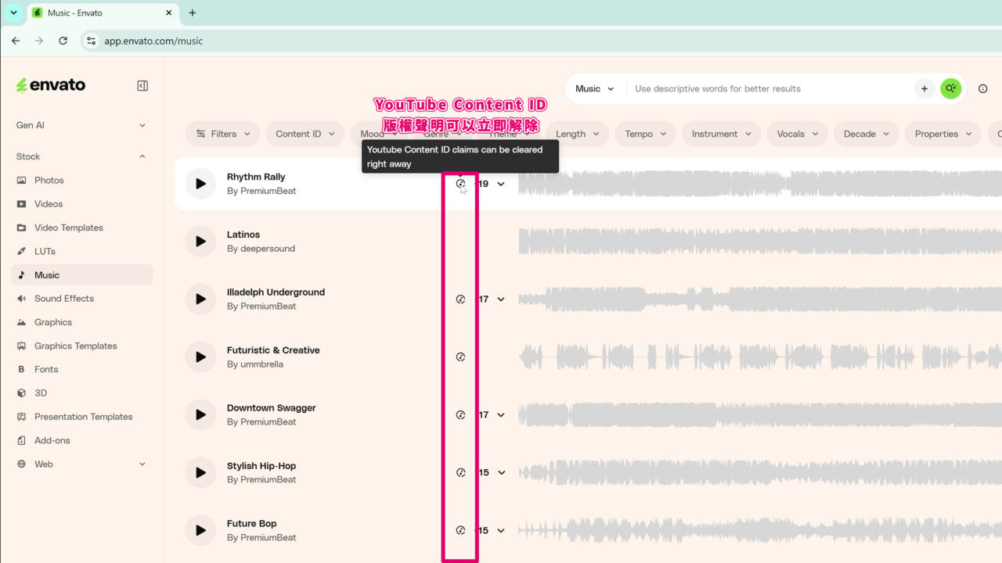This screenshot has height=563, width=1002.
Task: Expand the Gen AI section
Action: (81, 125)
